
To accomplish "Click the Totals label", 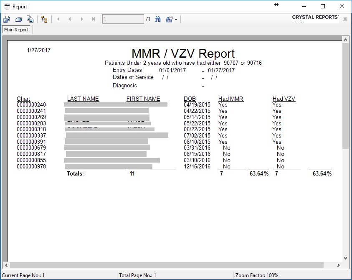I will 76,174.
